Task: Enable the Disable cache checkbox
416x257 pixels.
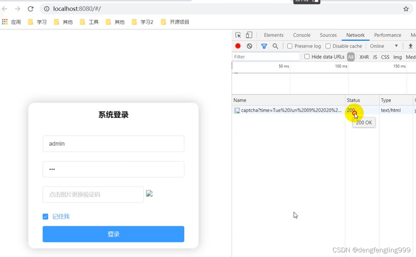Action: tap(328, 46)
